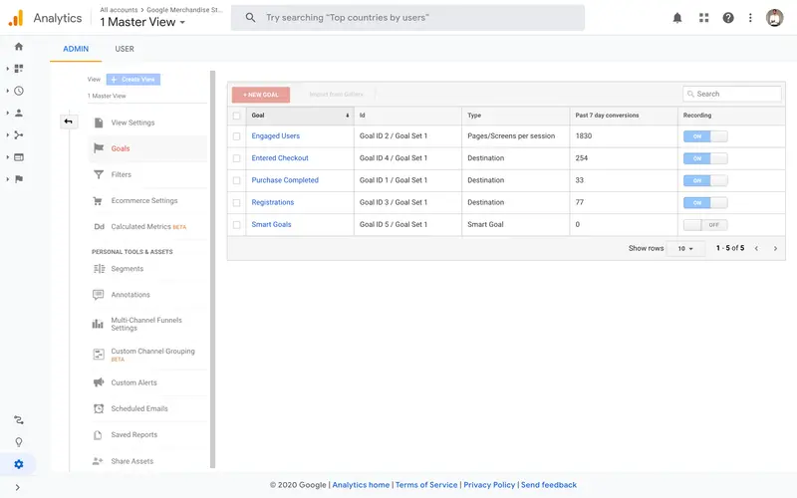Open the Home icon in left sidebar
The image size is (797, 498).
coord(19,47)
